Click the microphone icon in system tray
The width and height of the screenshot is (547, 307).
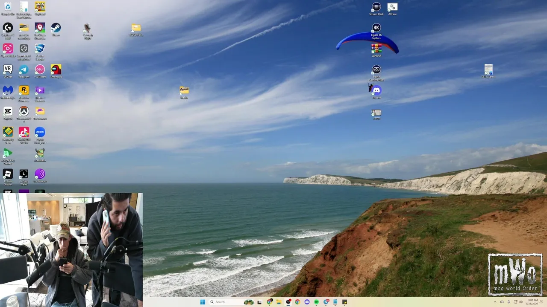click(509, 302)
